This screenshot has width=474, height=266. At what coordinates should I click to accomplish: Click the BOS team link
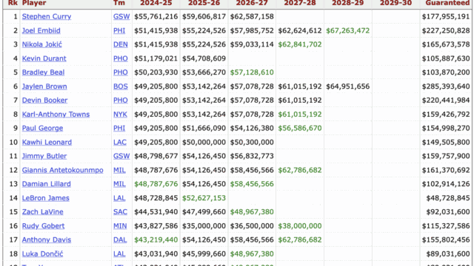(x=120, y=86)
